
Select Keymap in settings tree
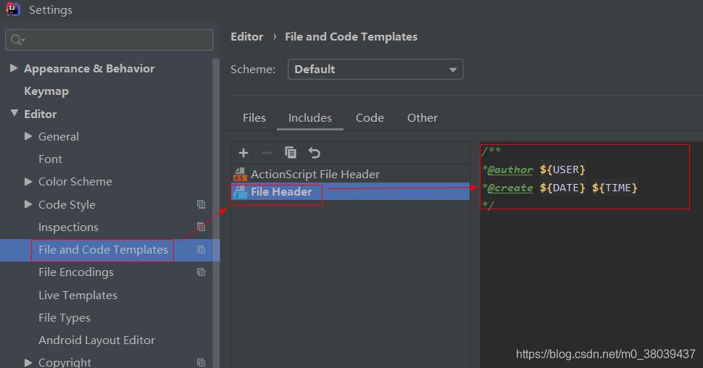[x=46, y=91]
